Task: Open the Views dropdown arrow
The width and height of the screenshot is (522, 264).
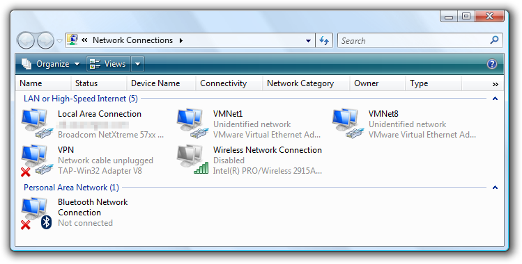Action: pos(138,64)
